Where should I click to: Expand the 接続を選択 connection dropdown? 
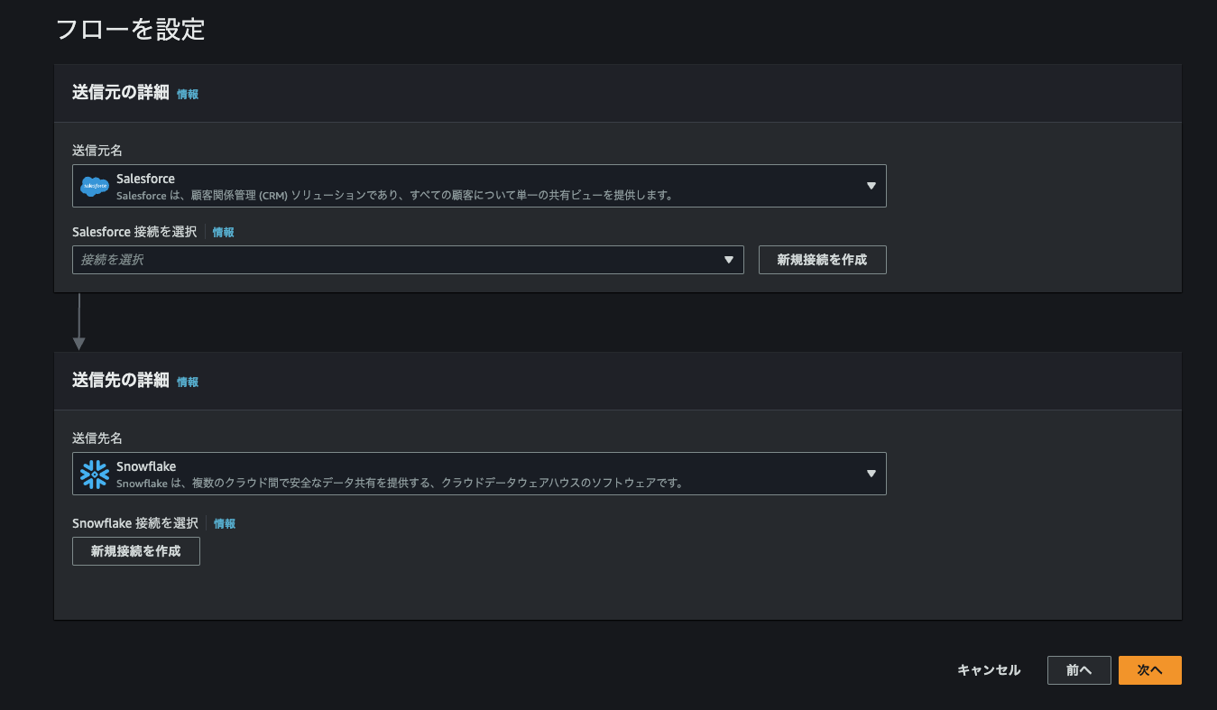pyautogui.click(x=408, y=260)
